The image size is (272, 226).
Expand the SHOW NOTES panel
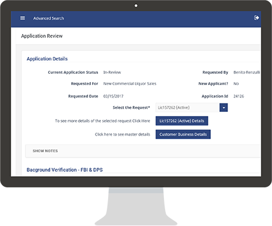(143, 151)
